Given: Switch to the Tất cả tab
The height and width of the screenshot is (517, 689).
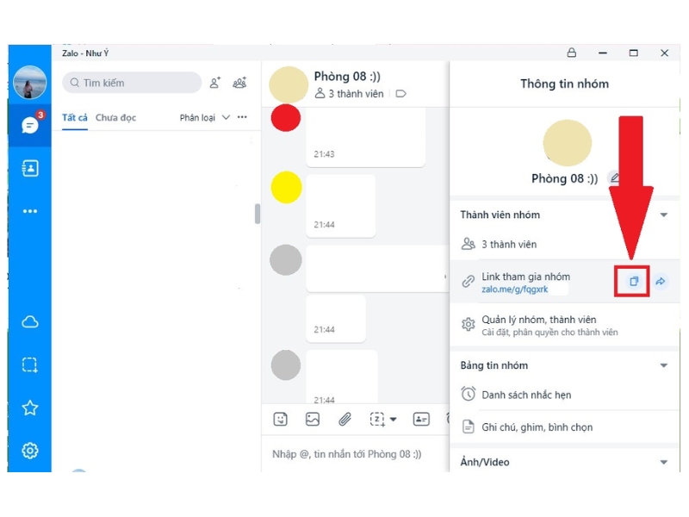Looking at the screenshot, I should pyautogui.click(x=75, y=118).
